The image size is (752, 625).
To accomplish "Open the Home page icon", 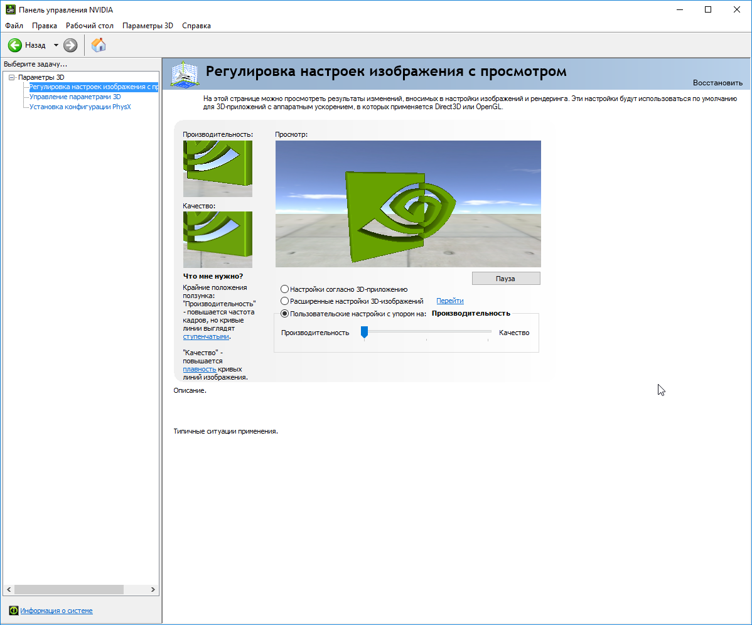I will click(99, 45).
